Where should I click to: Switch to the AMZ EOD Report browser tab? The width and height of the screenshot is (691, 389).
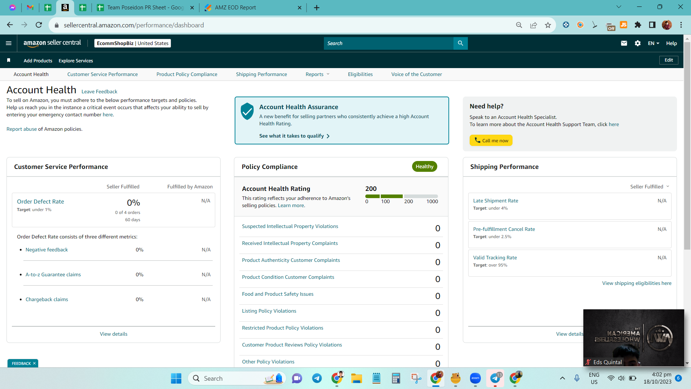tap(253, 8)
